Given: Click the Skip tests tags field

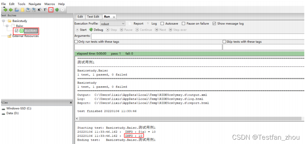Looking at the screenshot, I should (x=264, y=47).
